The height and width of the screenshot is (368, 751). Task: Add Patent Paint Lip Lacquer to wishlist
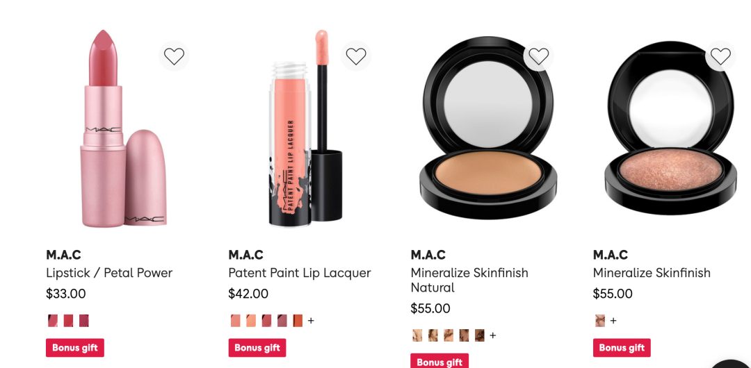[x=356, y=56]
